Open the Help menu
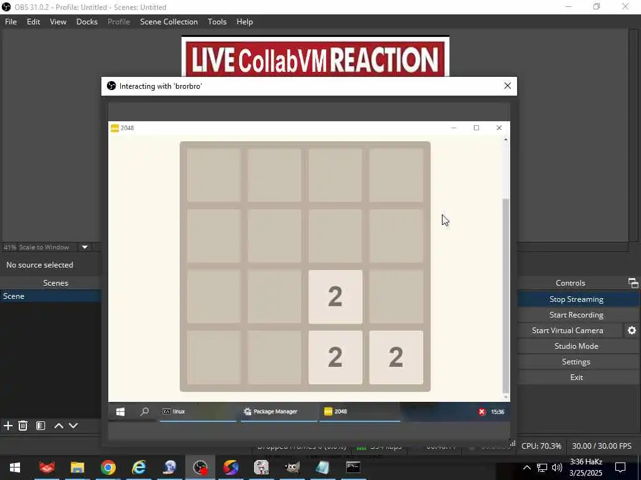This screenshot has height=480, width=641. click(245, 22)
